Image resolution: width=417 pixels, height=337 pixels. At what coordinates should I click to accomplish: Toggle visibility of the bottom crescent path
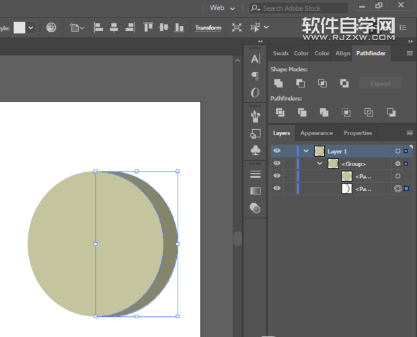[x=277, y=189]
